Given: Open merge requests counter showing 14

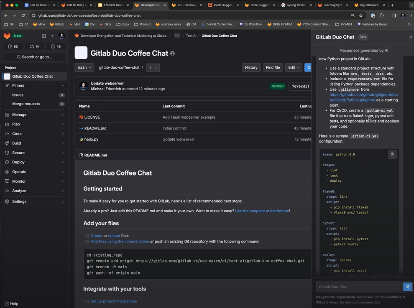Looking at the screenshot, I should pyautogui.click(x=34, y=46).
